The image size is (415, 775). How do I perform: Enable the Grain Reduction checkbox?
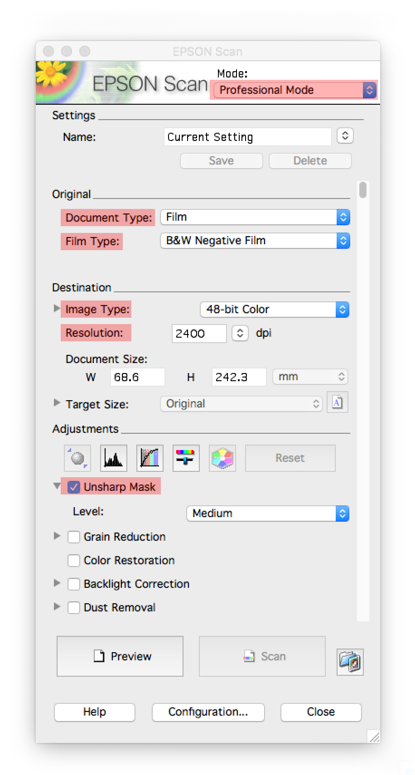click(74, 537)
